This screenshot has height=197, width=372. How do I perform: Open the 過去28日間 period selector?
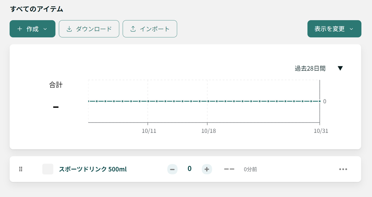[x=319, y=68]
